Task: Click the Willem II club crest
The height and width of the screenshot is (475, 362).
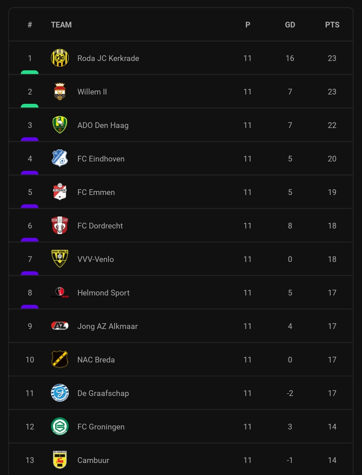Action: coord(60,91)
